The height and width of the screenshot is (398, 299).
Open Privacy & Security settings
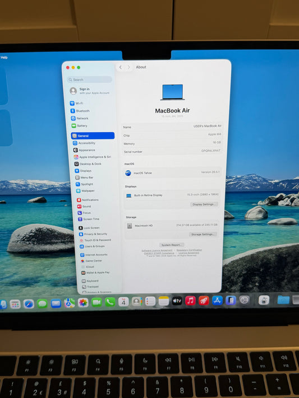click(93, 234)
